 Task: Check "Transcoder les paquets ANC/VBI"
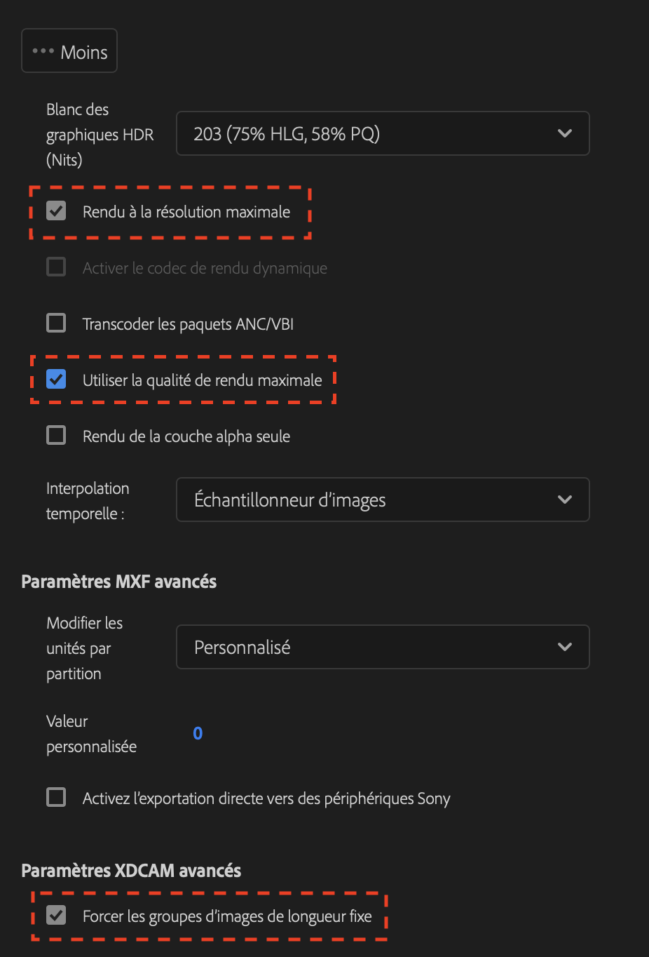tap(55, 323)
